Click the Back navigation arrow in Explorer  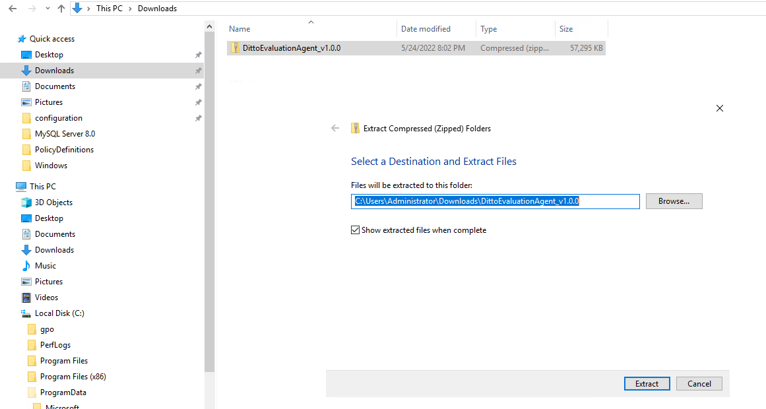[x=13, y=9]
